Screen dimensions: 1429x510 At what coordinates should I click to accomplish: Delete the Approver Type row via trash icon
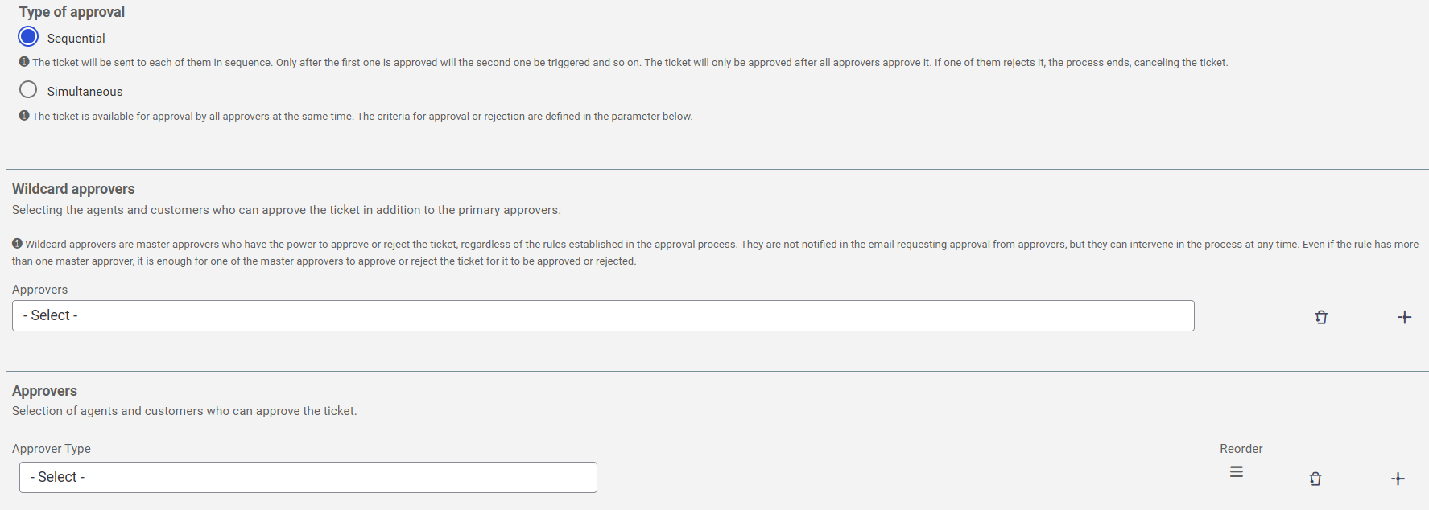pos(1315,479)
